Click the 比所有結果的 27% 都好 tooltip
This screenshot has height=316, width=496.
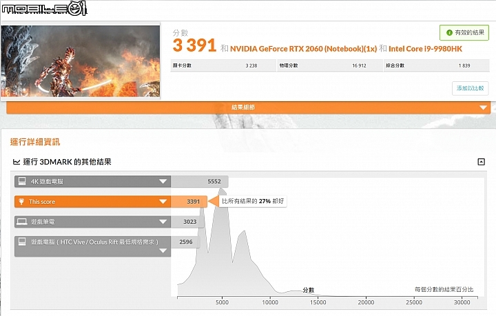[x=253, y=201]
